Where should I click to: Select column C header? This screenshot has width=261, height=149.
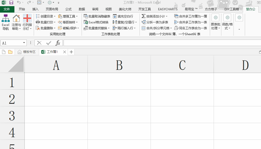tap(182, 64)
